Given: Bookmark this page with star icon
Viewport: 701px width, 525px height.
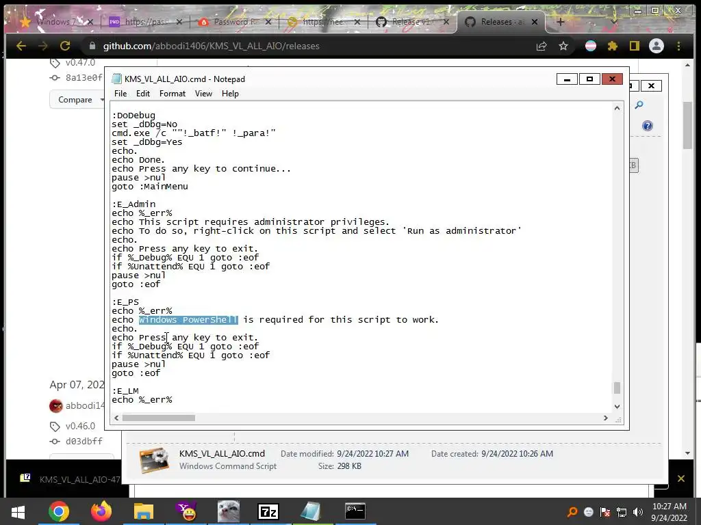Looking at the screenshot, I should tap(563, 46).
